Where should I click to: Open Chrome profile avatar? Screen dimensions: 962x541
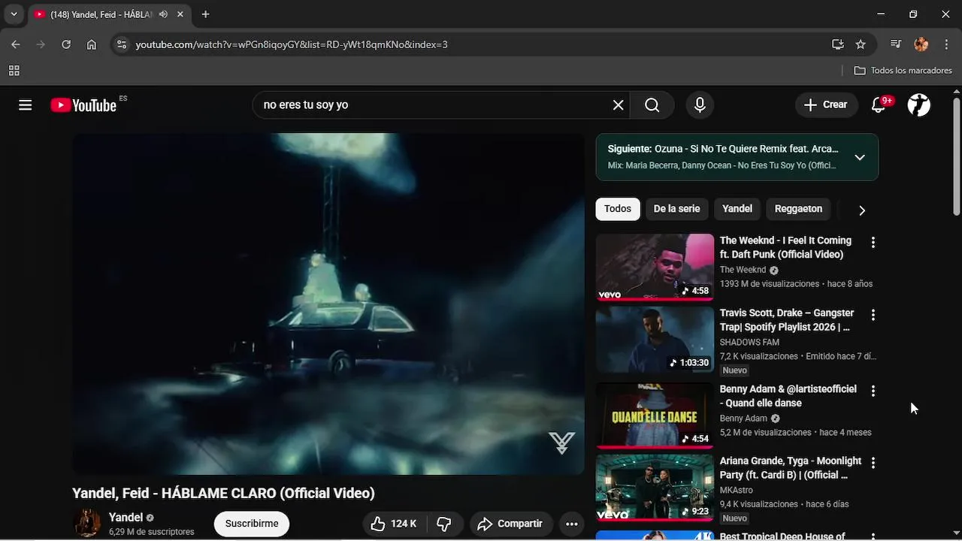tap(921, 44)
